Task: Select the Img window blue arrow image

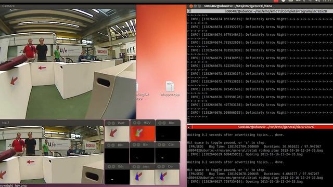Action: click(142, 177)
